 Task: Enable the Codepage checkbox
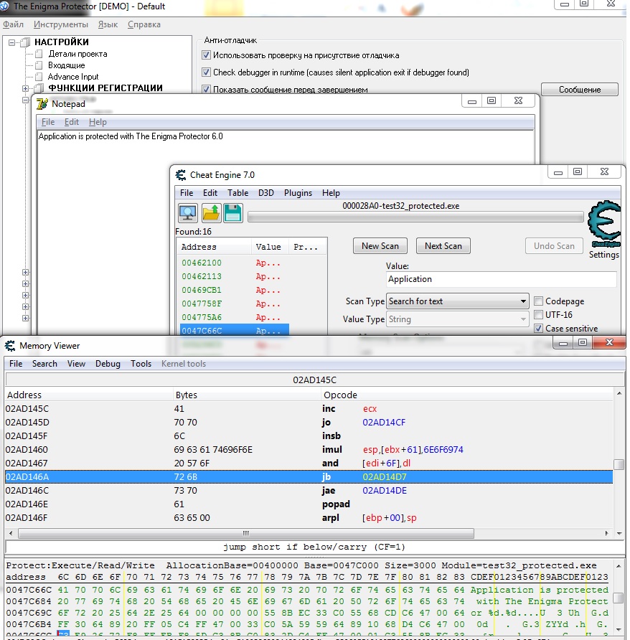coord(539,301)
